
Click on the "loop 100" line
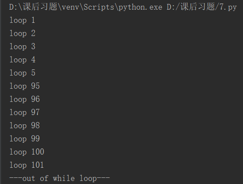click(x=27, y=152)
